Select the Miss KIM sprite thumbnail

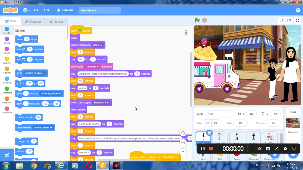click(220, 138)
